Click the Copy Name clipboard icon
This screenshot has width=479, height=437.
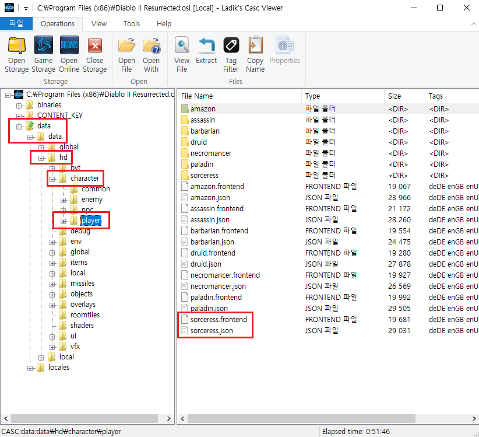click(255, 46)
